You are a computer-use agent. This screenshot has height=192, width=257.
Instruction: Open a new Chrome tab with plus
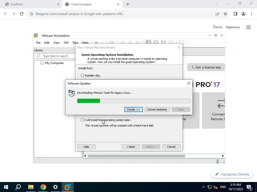pos(128,4)
